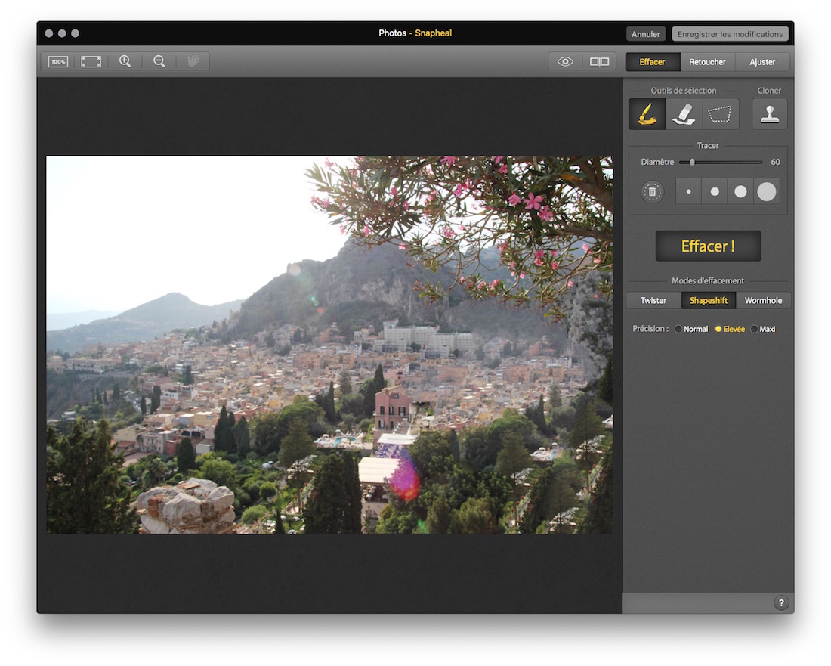The height and width of the screenshot is (666, 831).
Task: Zoom out with magnifier minus icon
Action: pyautogui.click(x=159, y=61)
